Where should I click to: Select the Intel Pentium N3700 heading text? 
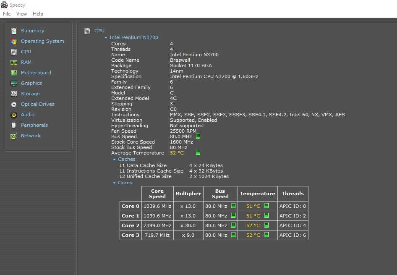coord(134,37)
